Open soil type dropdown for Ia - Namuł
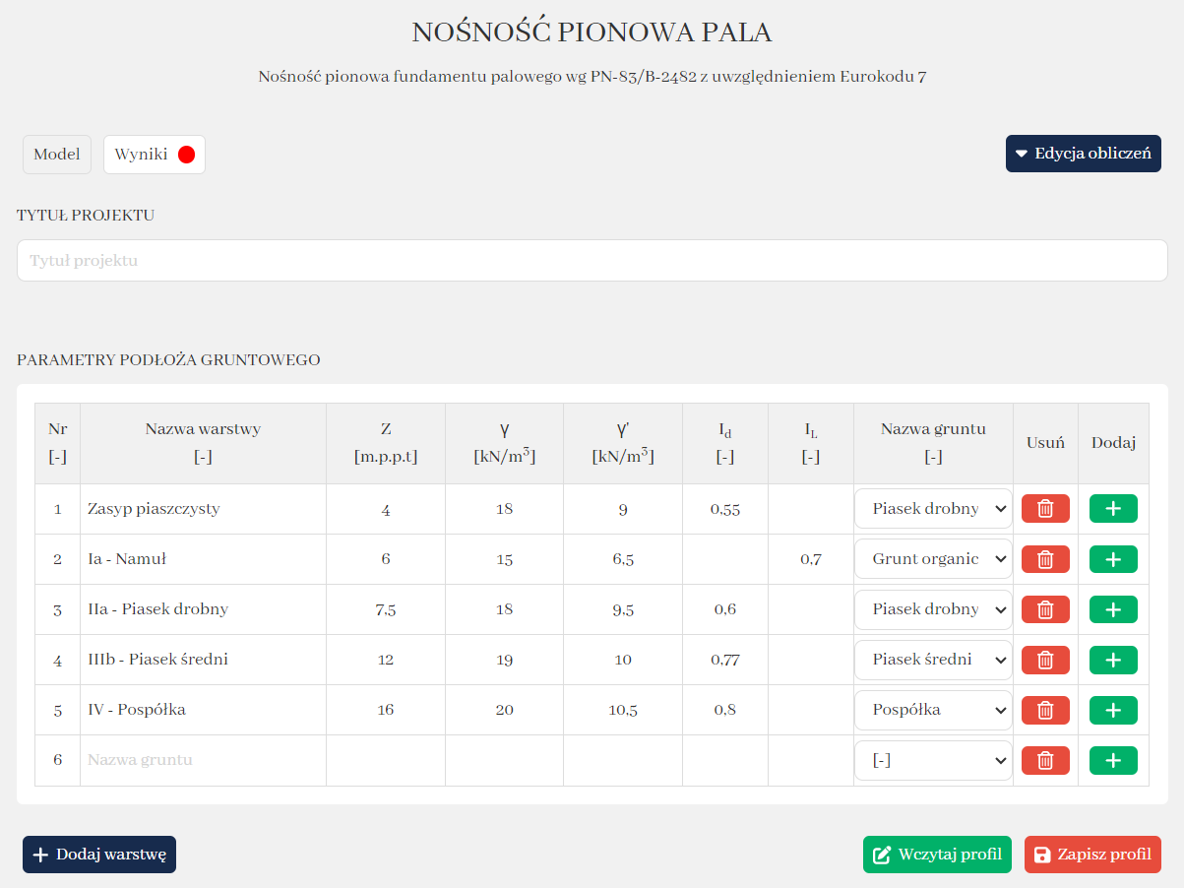The height and width of the screenshot is (888, 1184). [933, 559]
